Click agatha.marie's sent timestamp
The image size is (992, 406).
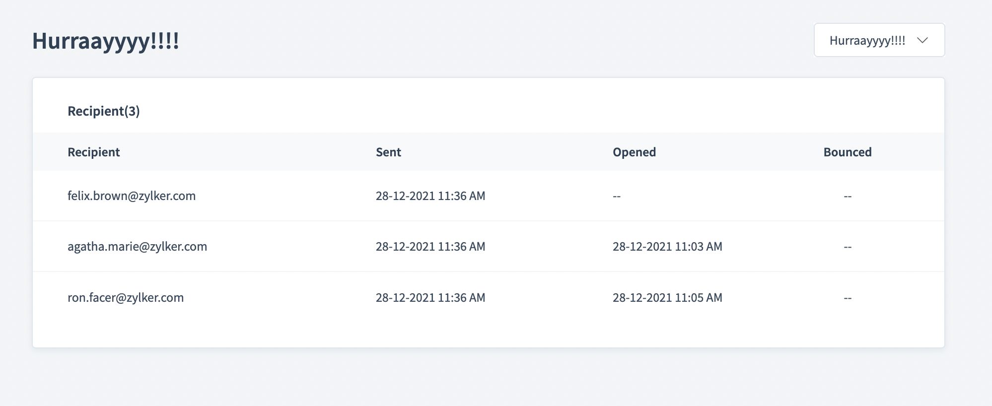tap(430, 247)
